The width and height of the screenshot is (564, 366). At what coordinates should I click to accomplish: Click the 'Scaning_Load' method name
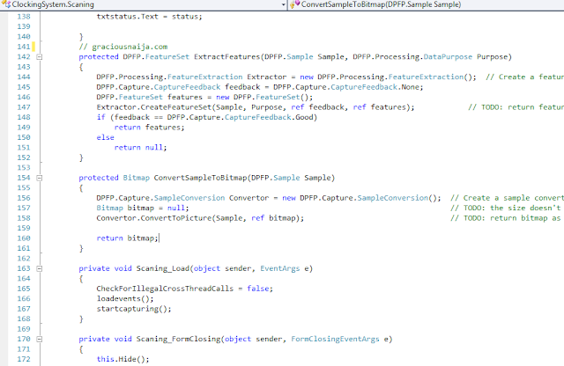click(162, 268)
